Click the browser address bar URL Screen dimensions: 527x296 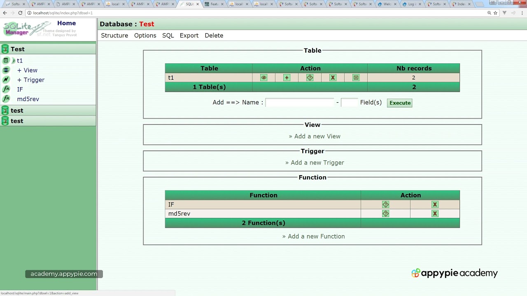[x=63, y=13]
